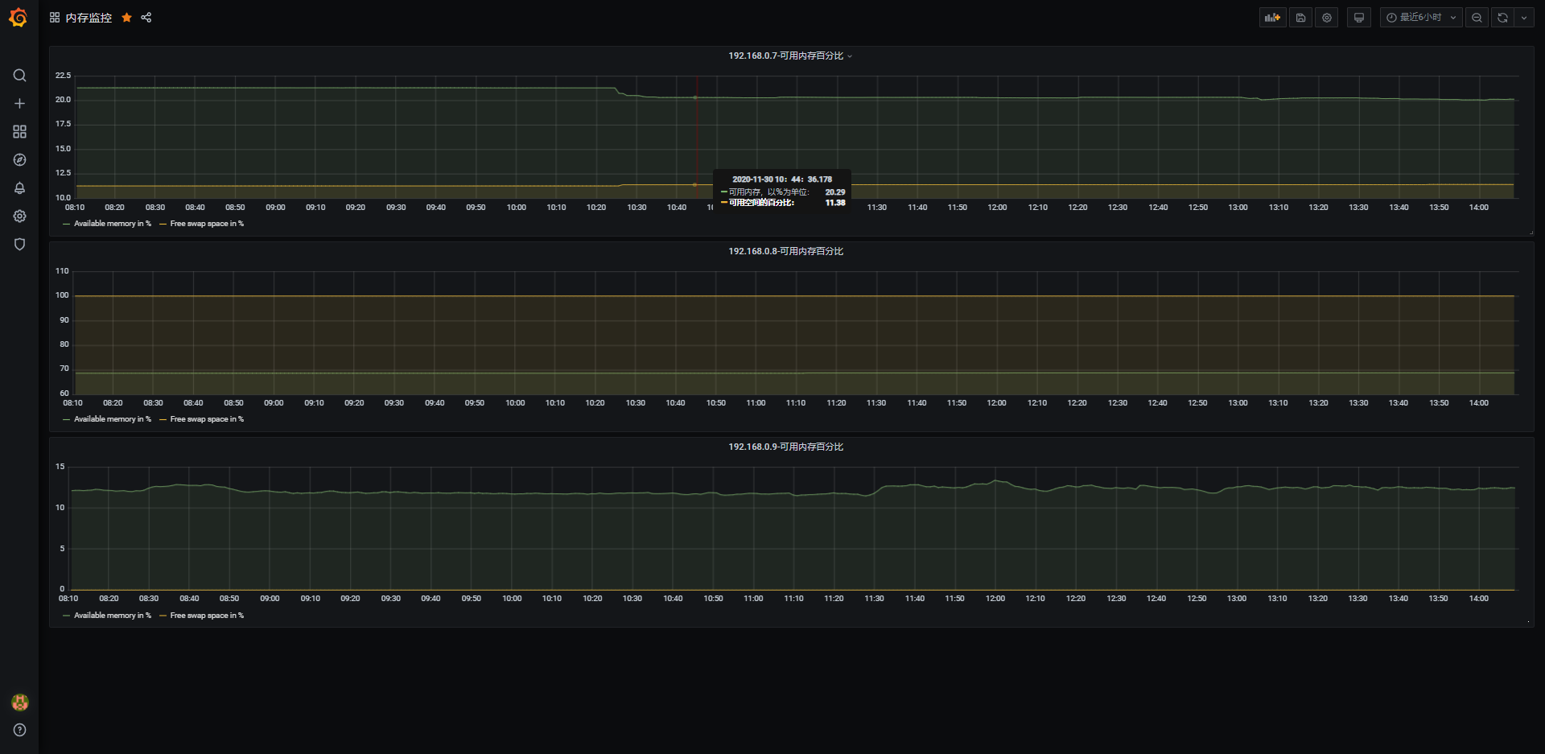The image size is (1545, 754).
Task: Click the dashboard grid icon beside 内存监控
Action: (55, 18)
